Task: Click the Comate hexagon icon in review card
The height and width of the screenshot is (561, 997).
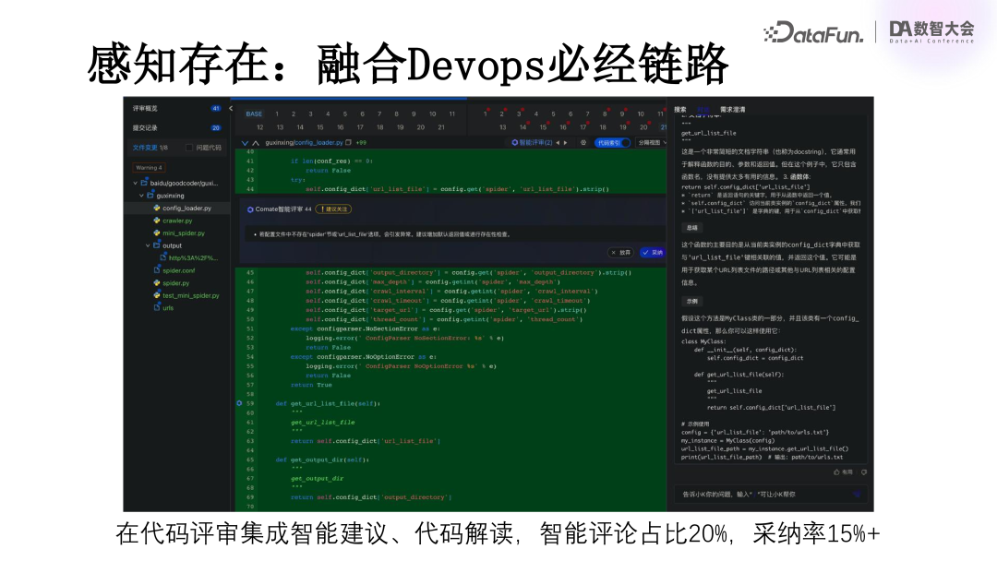Action: click(250, 209)
